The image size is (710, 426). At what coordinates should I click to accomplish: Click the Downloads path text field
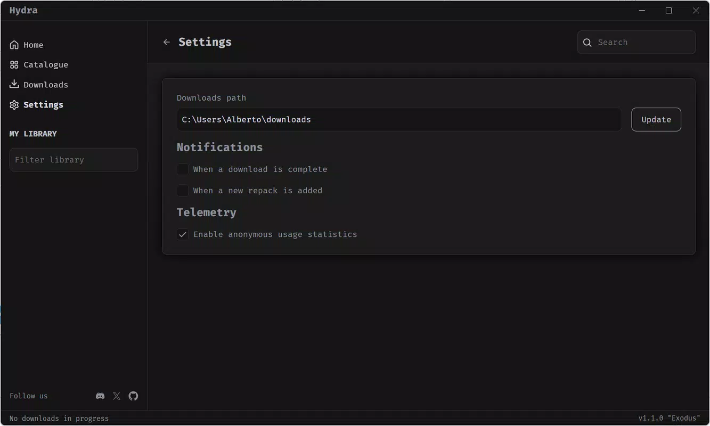tap(399, 120)
